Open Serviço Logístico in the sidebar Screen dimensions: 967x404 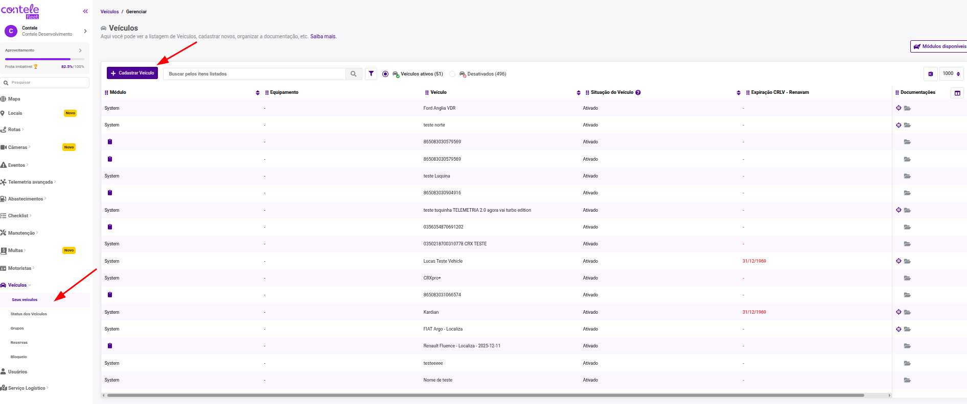[x=27, y=388]
